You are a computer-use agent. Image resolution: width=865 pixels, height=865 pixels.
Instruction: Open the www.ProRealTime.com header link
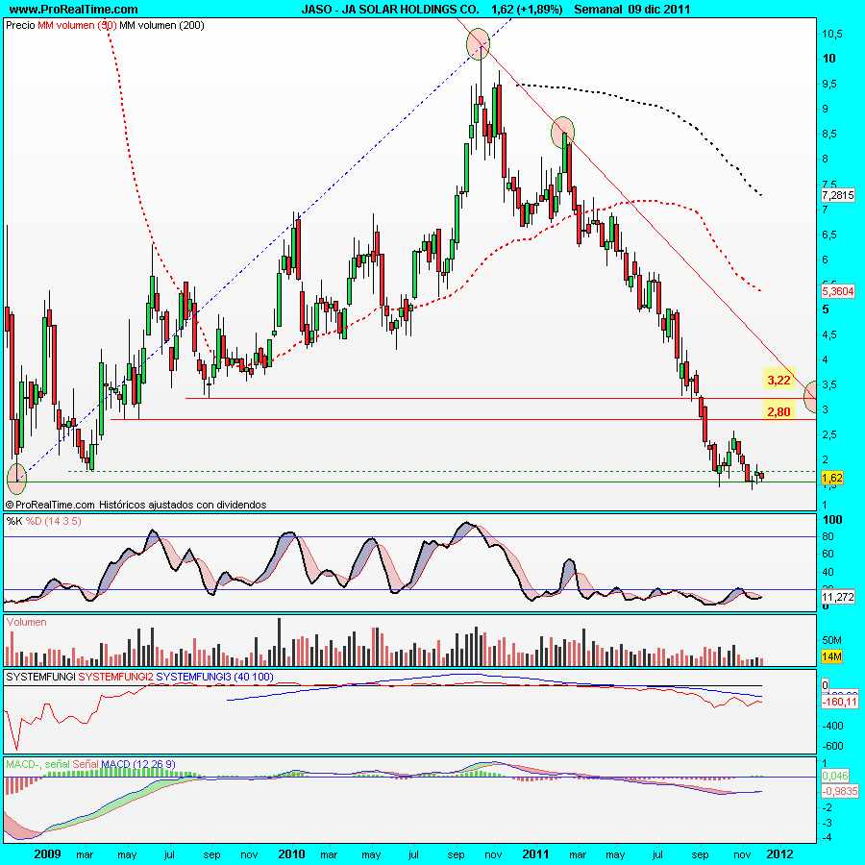click(73, 10)
